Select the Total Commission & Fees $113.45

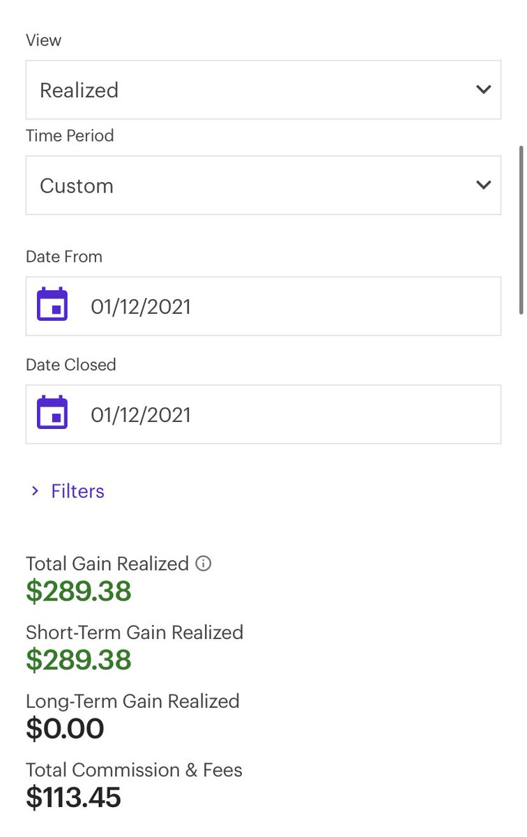[73, 797]
